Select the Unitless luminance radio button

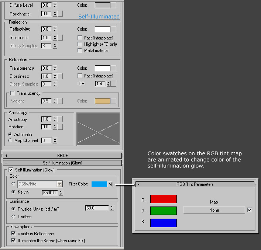[13, 217]
